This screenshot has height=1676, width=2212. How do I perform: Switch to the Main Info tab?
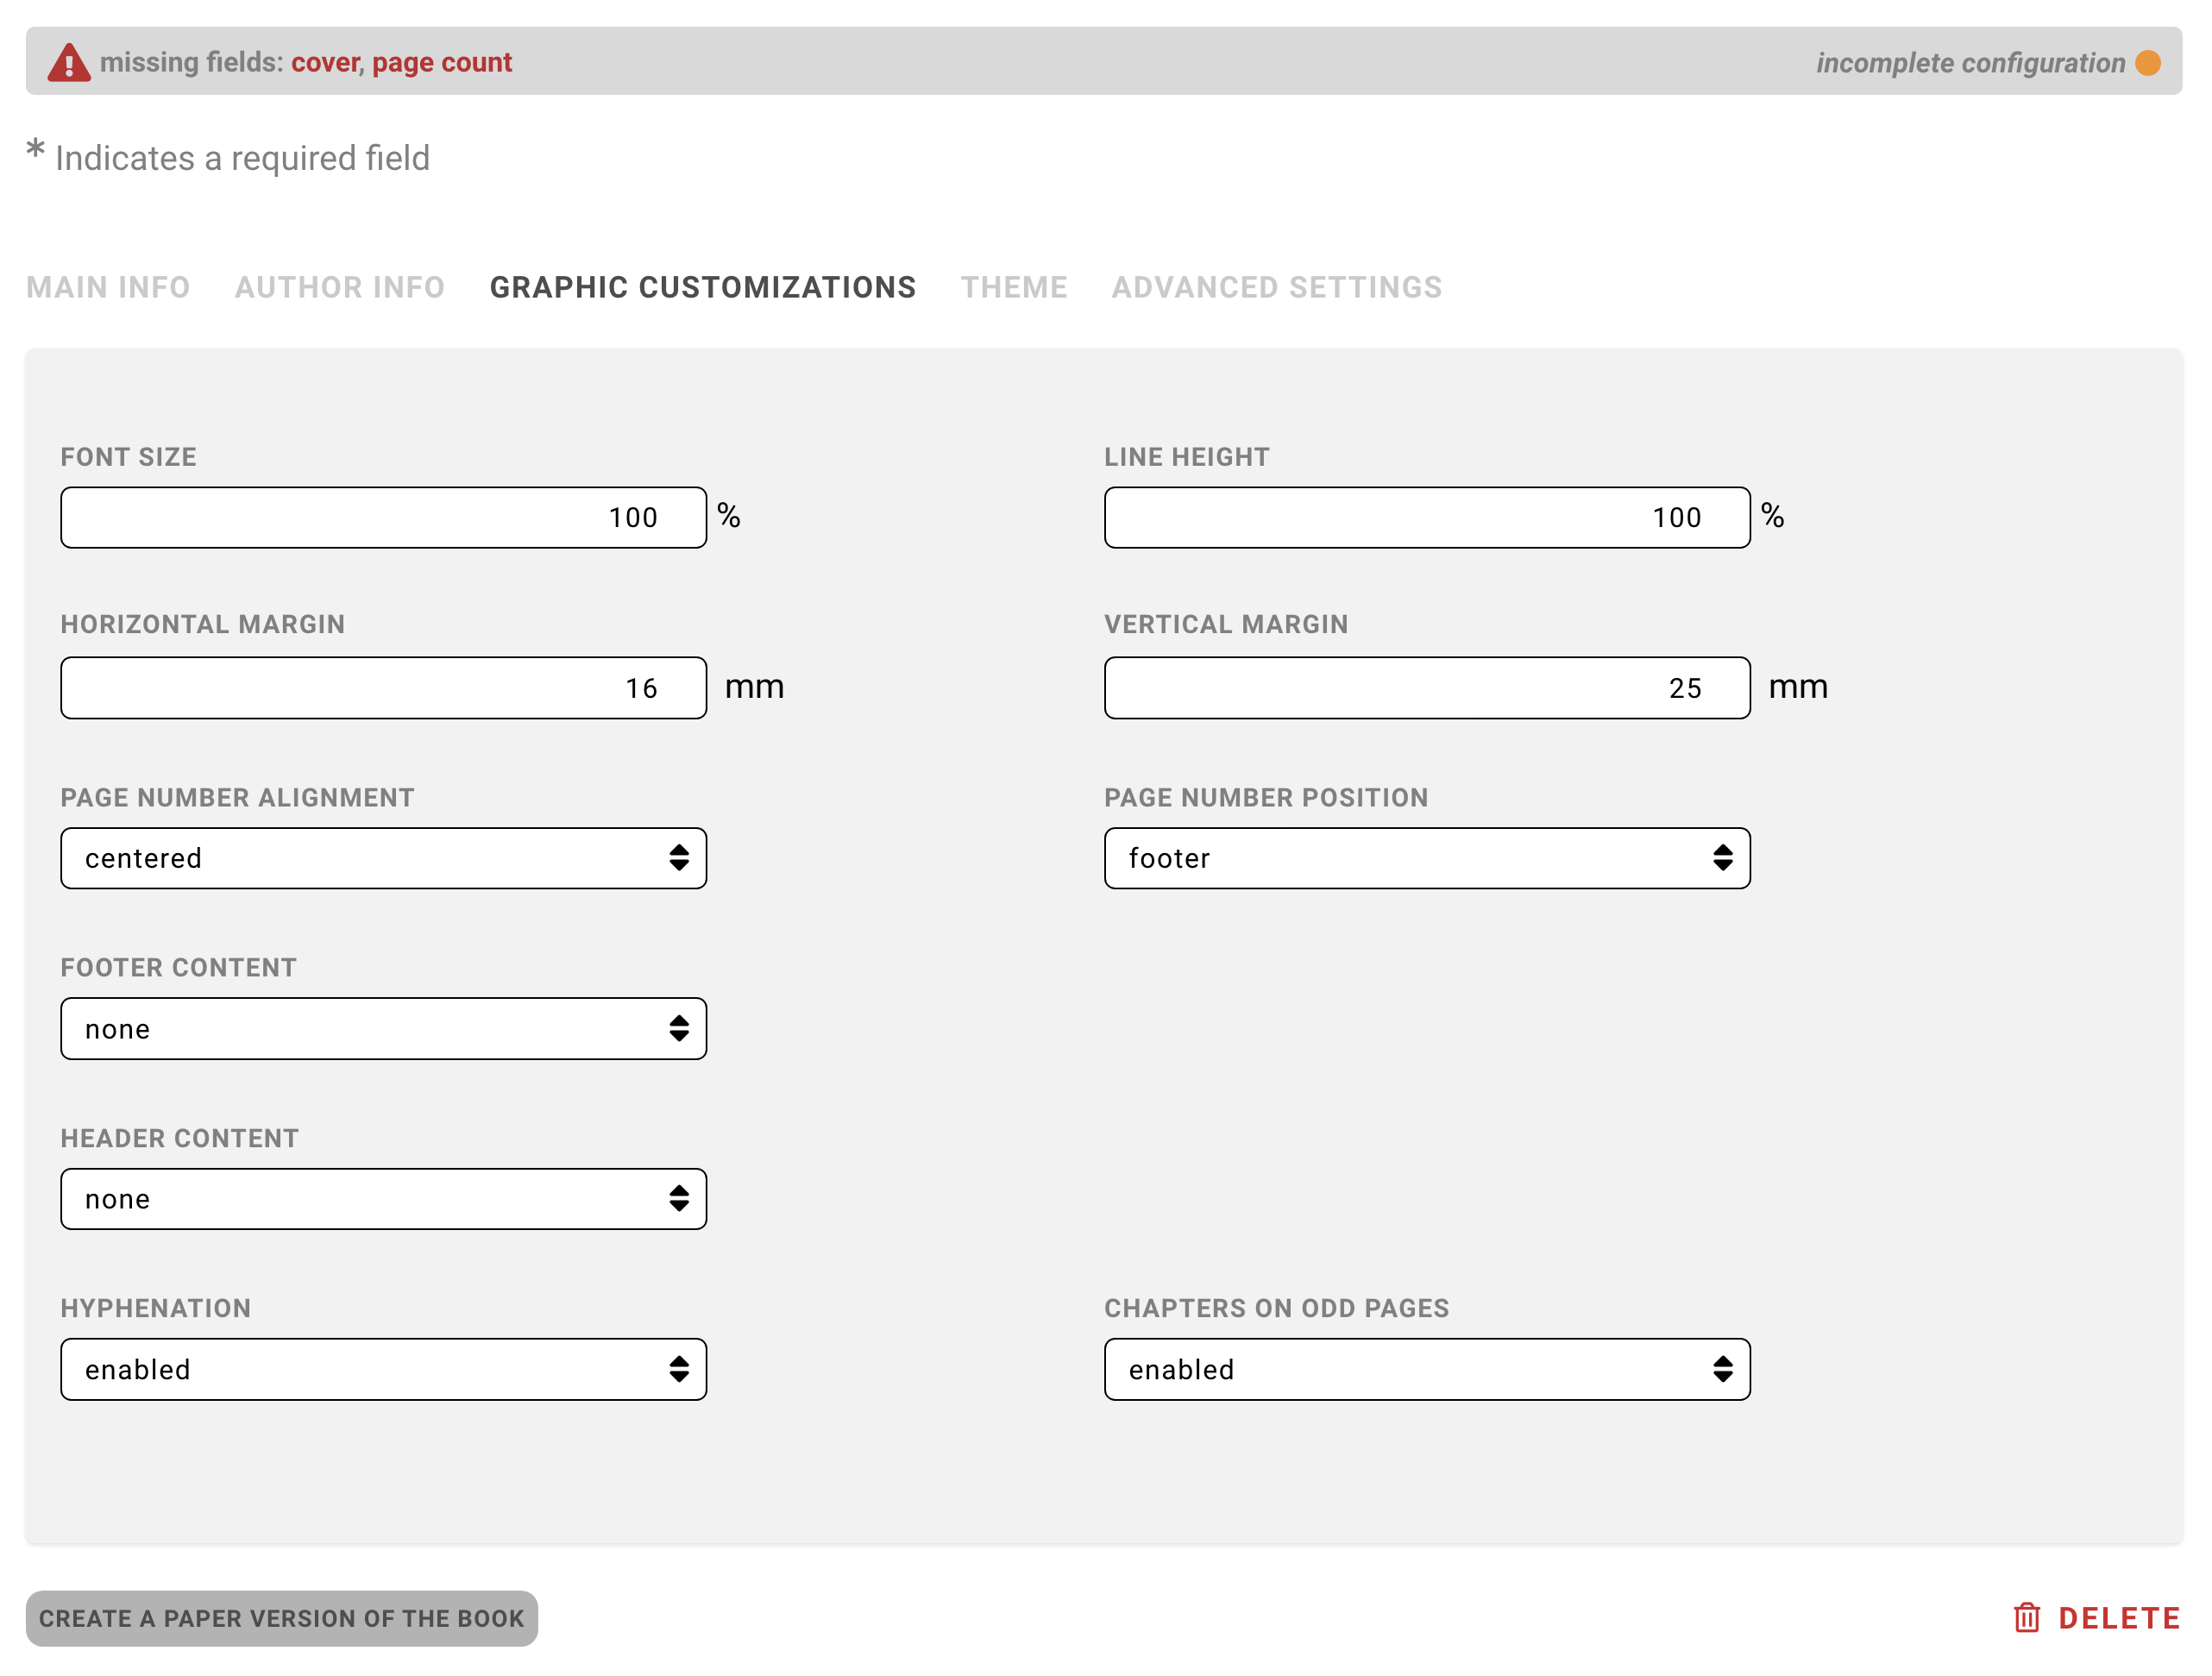(x=107, y=287)
